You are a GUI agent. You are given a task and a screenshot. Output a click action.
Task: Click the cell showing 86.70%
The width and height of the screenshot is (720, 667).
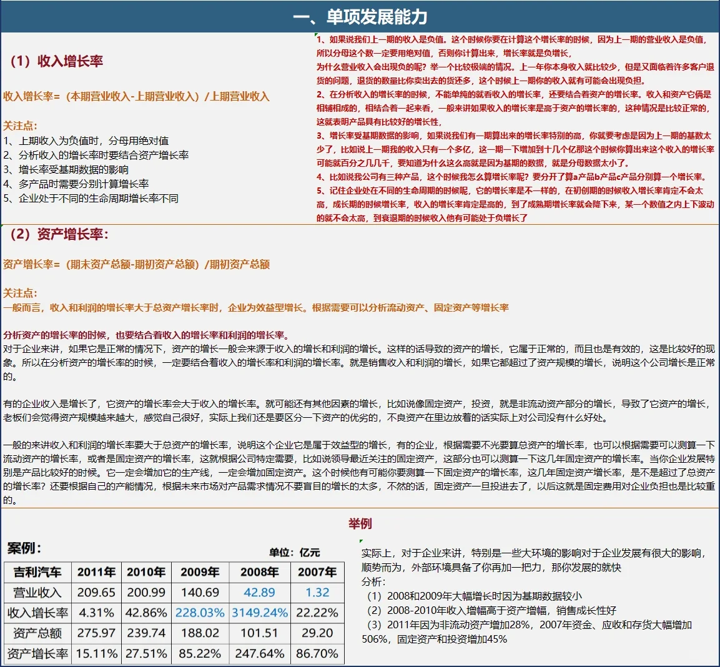point(317,653)
